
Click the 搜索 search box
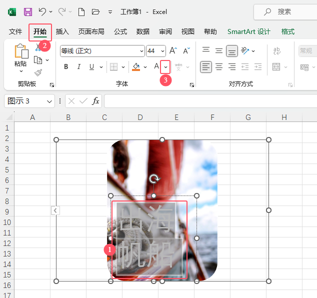(285, 12)
